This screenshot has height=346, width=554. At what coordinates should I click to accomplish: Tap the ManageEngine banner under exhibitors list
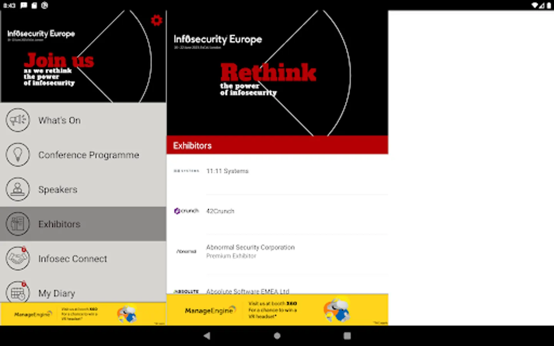tap(277, 310)
